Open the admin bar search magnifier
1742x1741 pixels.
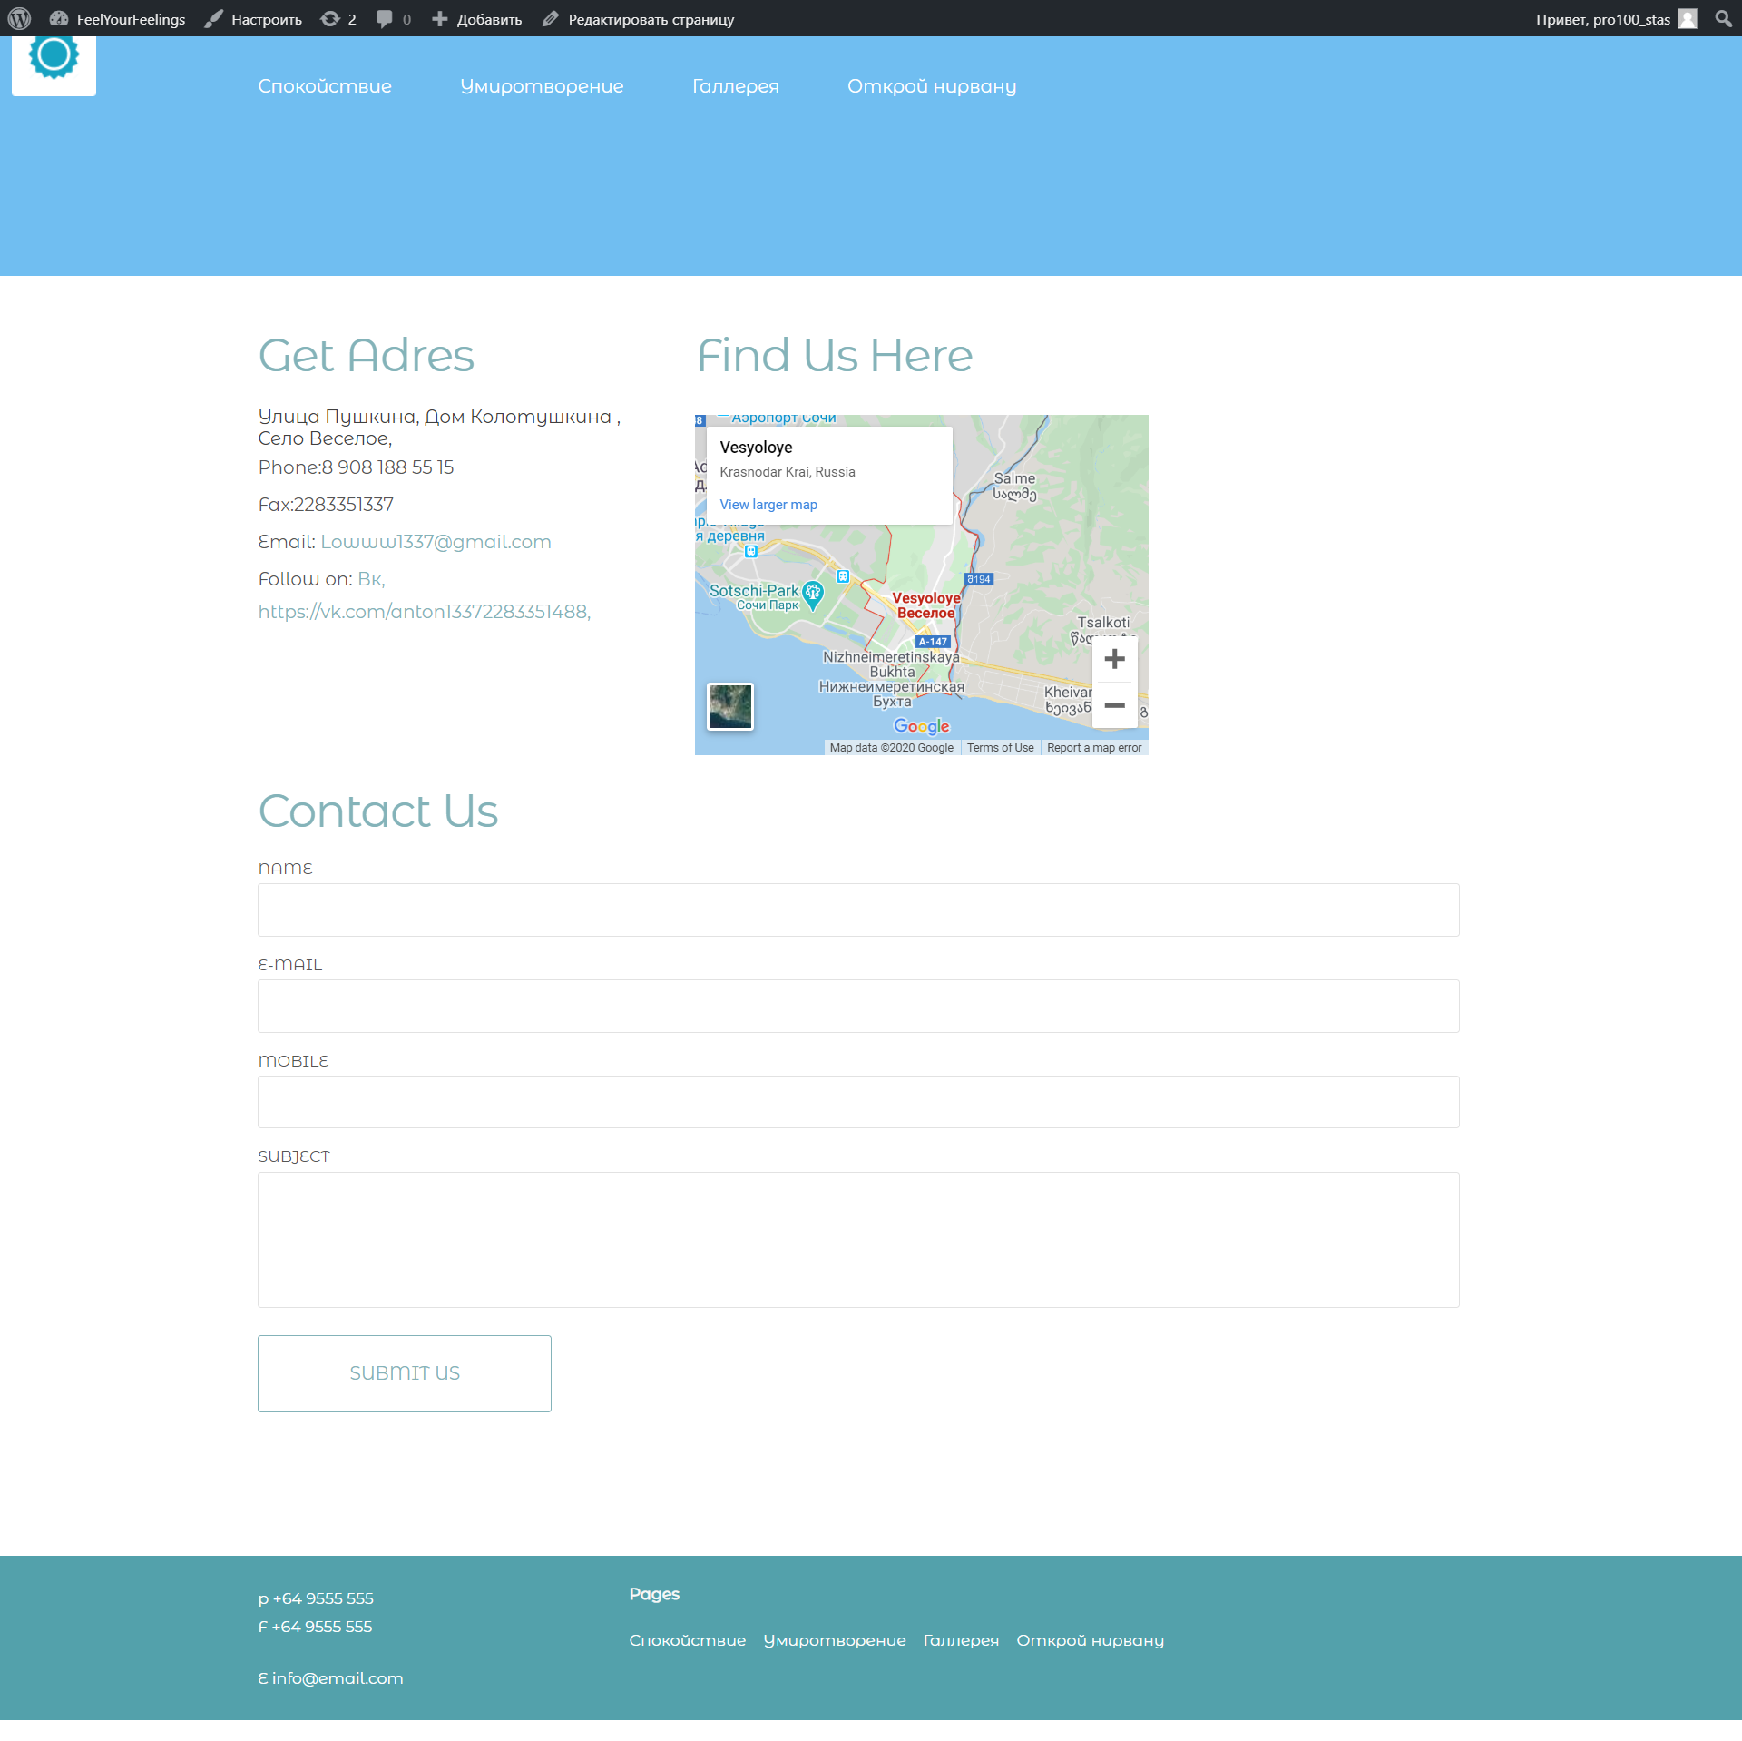click(1724, 19)
